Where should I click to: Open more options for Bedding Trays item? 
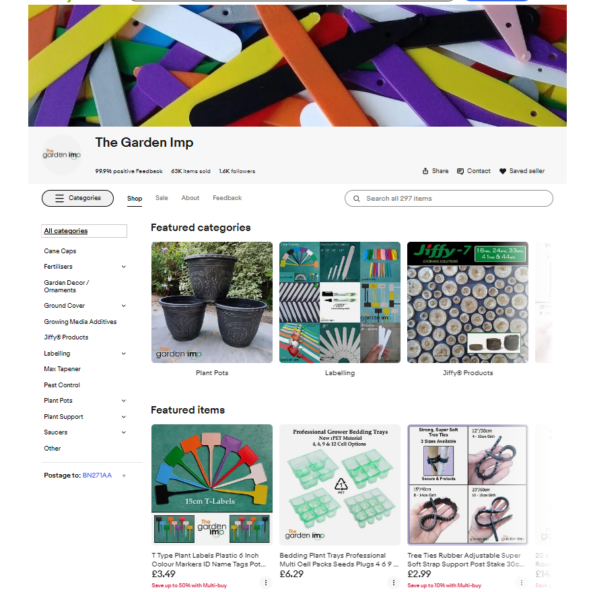pyautogui.click(x=394, y=582)
